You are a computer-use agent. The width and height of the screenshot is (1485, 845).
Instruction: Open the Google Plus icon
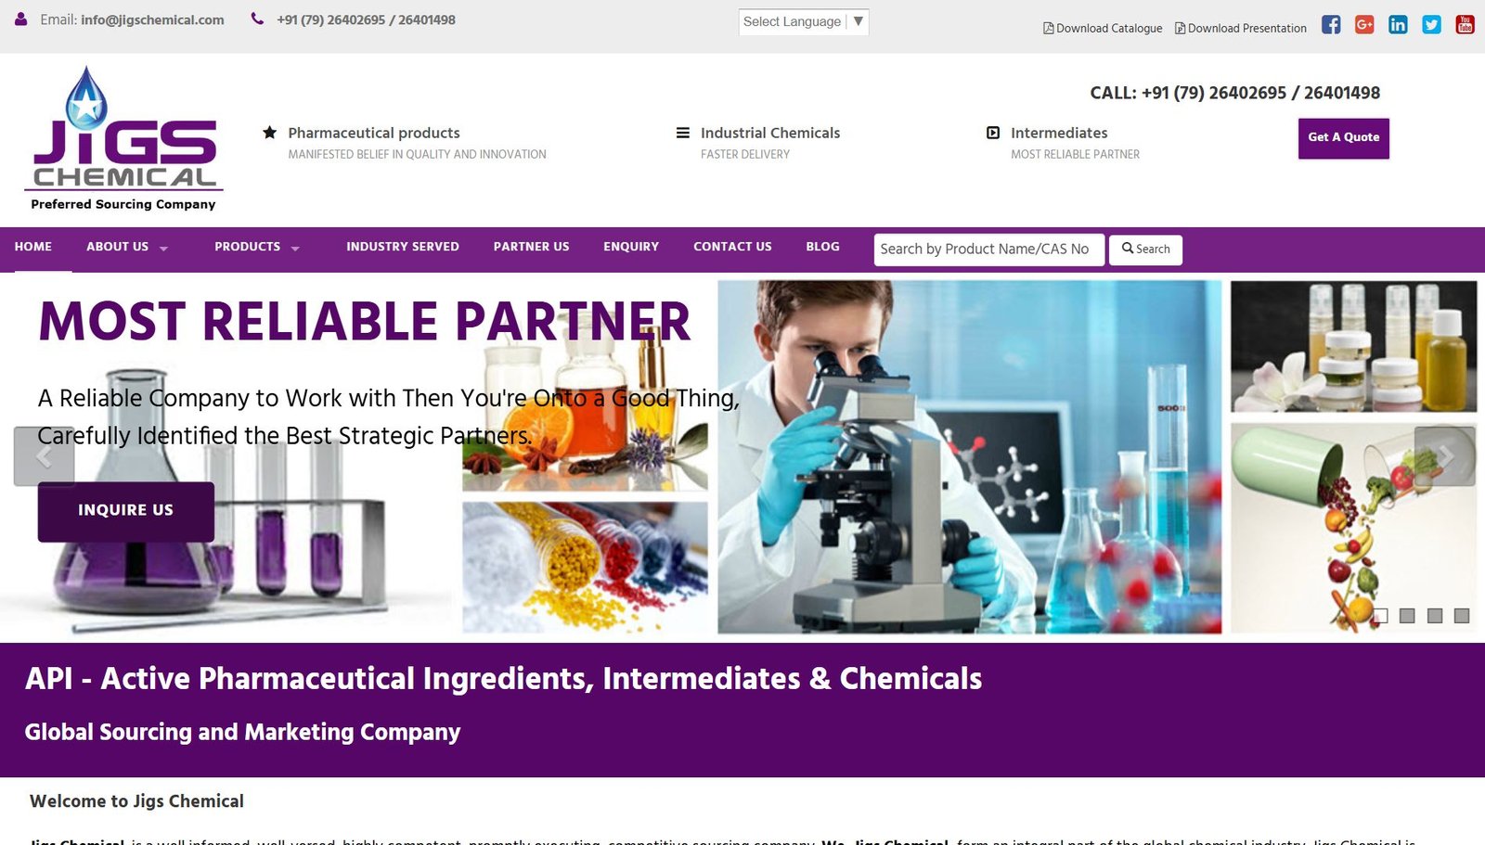pos(1364,25)
